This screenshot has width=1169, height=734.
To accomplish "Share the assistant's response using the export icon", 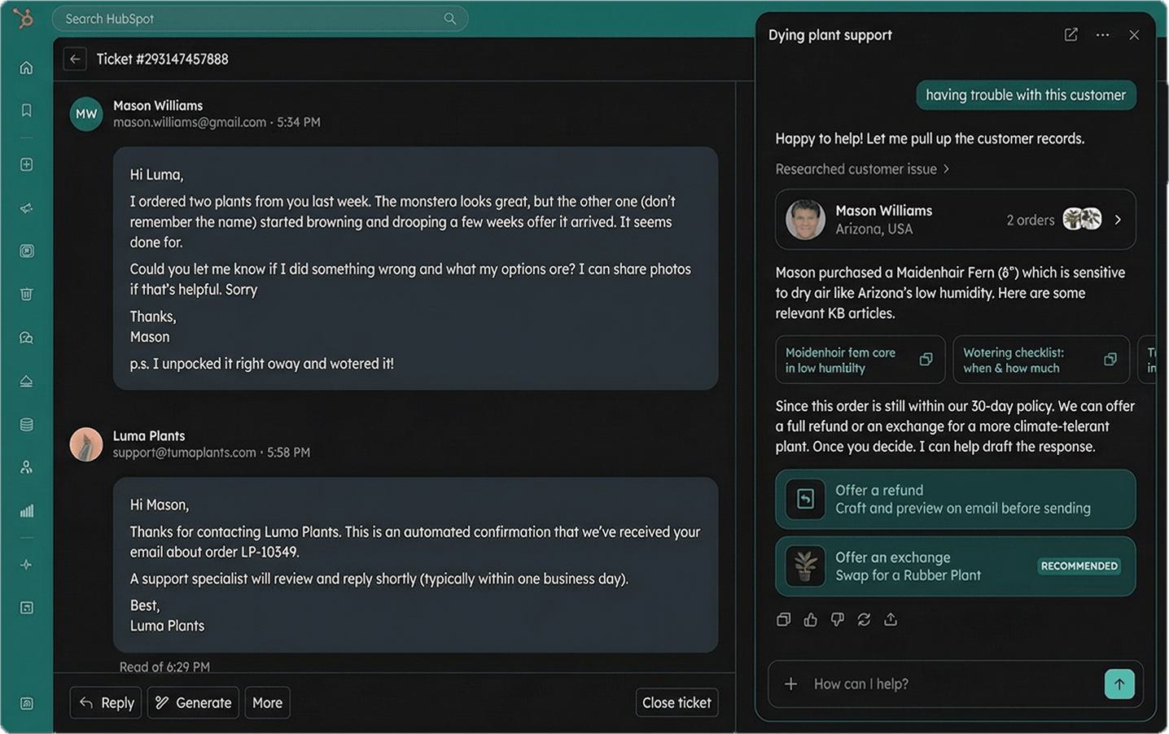I will 891,619.
